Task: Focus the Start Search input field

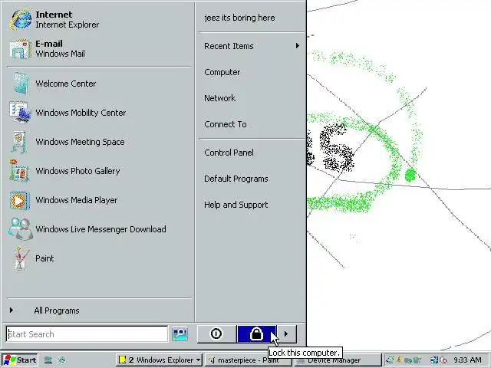Action: pyautogui.click(x=87, y=334)
